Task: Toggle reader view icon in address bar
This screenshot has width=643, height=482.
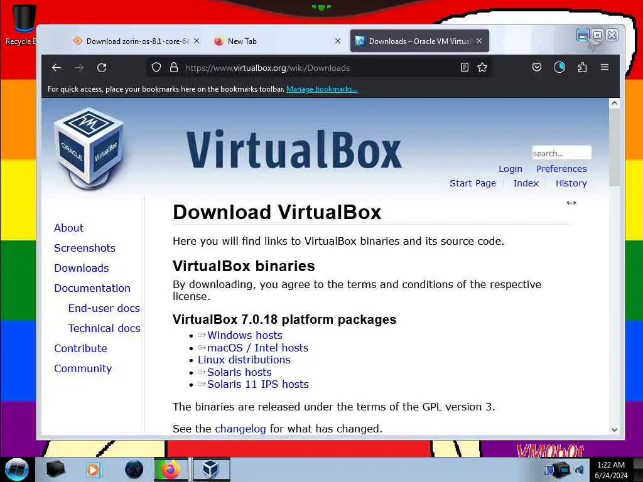Action: (464, 68)
